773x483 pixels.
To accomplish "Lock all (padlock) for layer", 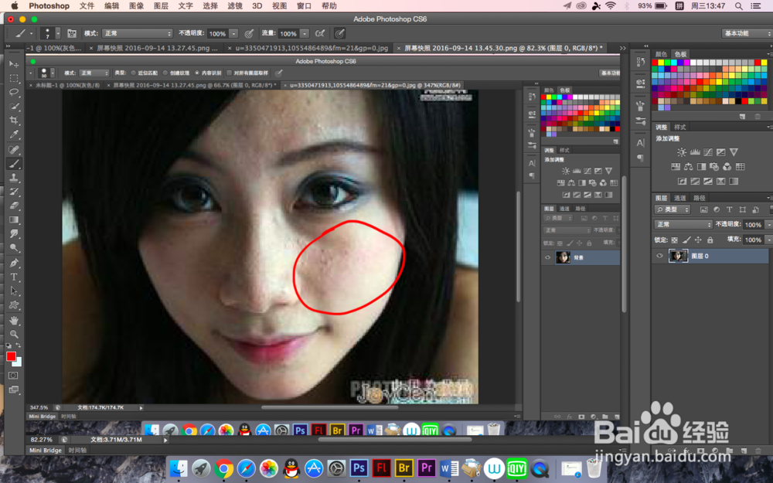I will pyautogui.click(x=710, y=240).
